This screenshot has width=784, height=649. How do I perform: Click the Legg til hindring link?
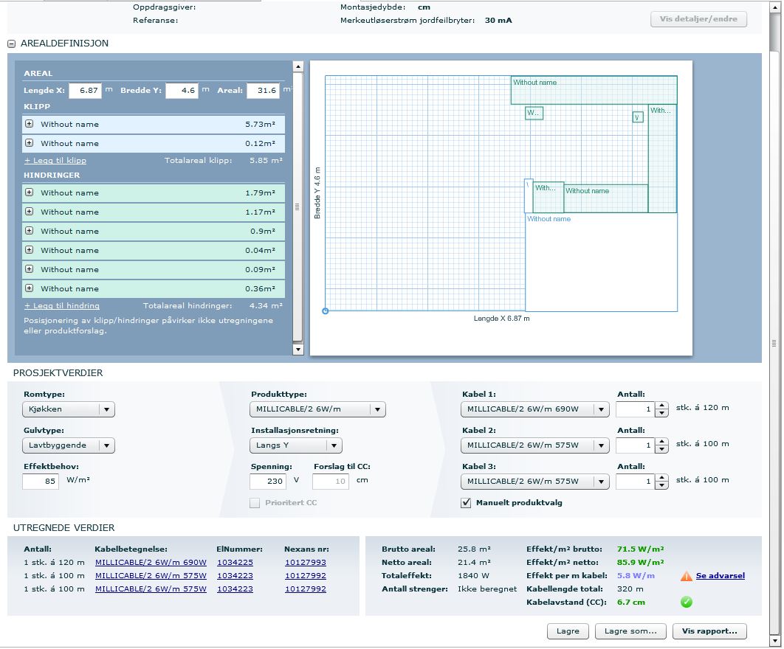[x=62, y=305]
